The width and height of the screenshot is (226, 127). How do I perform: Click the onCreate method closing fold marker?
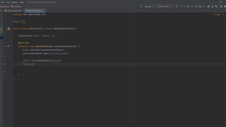[x=12, y=75]
